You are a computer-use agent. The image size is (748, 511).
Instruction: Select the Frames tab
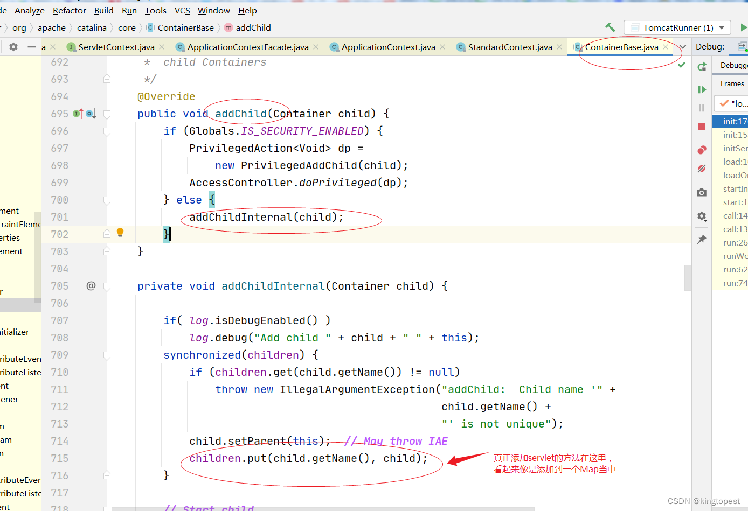(732, 83)
